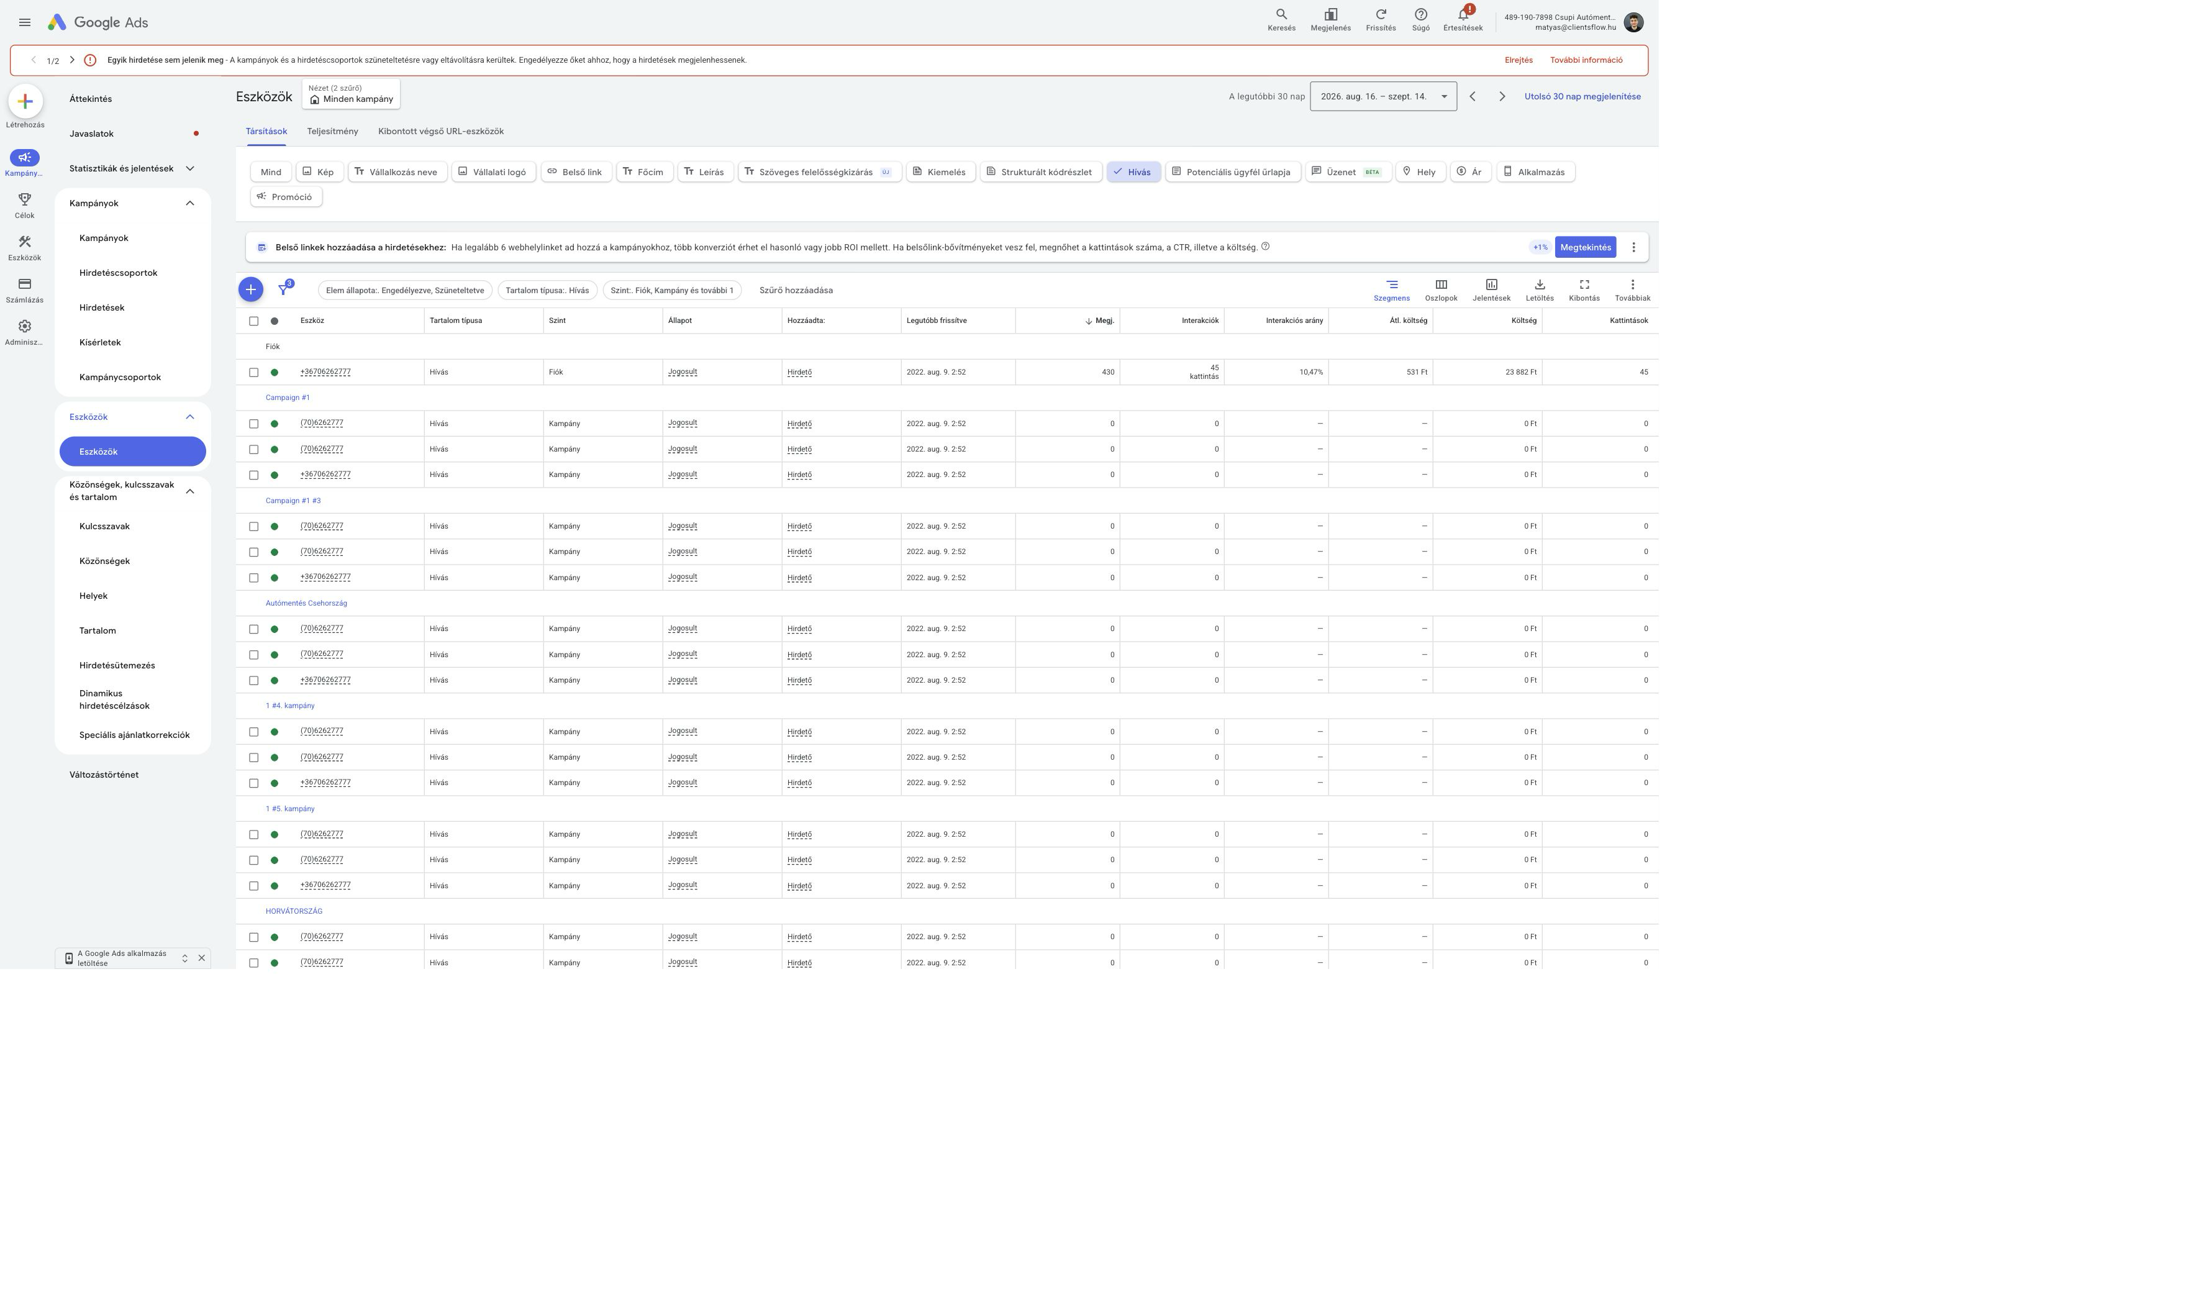Check first row under 1 #5. kampány
This screenshot has width=2211, height=1292.
[x=253, y=835]
